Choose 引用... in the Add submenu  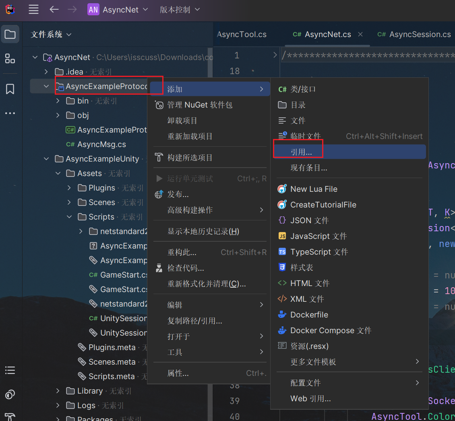[x=349, y=152]
